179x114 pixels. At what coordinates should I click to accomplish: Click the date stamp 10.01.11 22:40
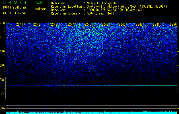click(x=15, y=13)
